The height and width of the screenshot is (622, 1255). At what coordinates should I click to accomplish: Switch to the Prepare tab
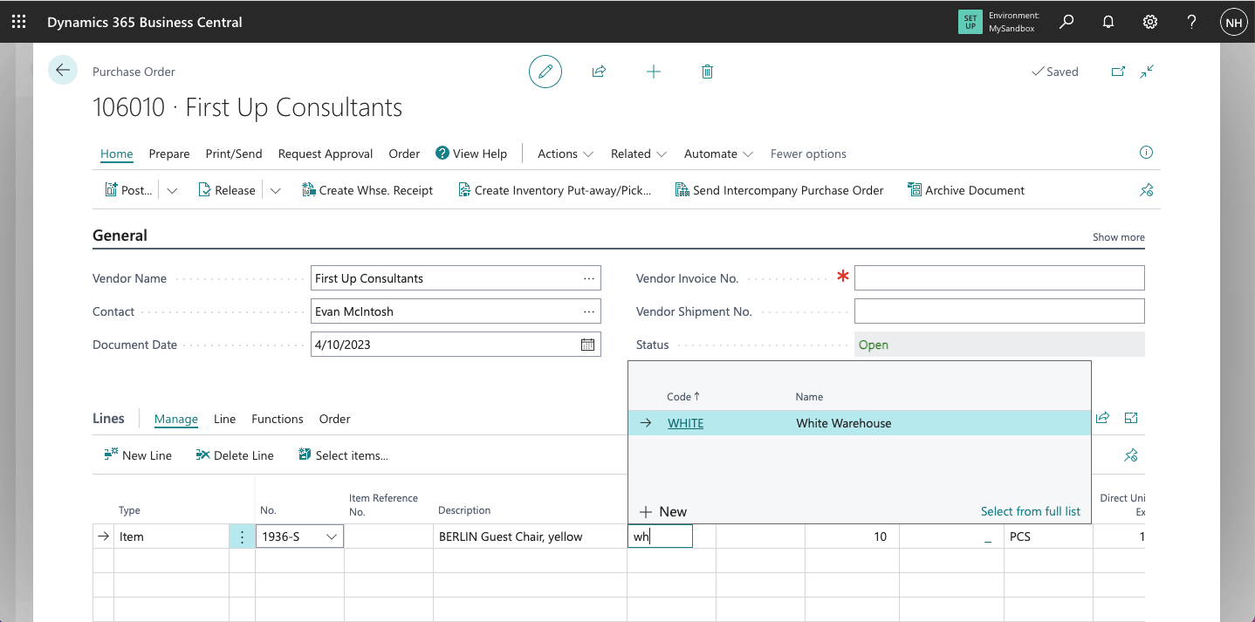169,154
